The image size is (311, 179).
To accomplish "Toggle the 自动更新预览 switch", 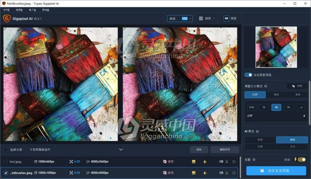I will (x=248, y=75).
